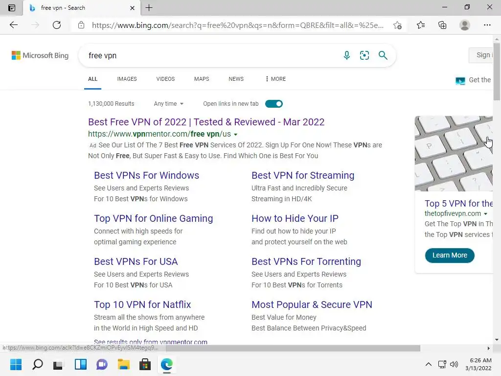
Task: Open File Explorer from taskbar
Action: coord(123,364)
